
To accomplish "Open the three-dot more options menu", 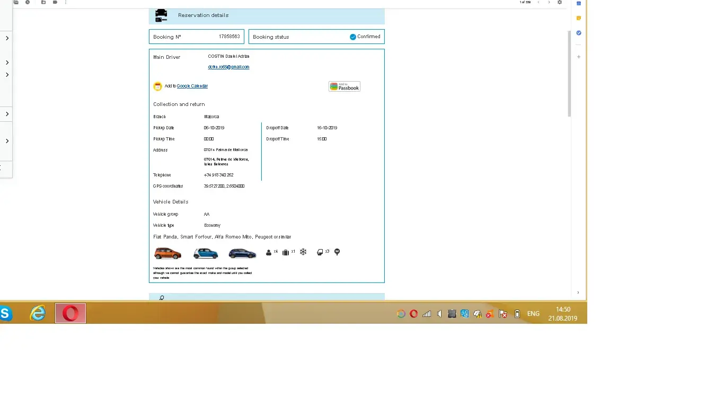I will click(x=66, y=3).
